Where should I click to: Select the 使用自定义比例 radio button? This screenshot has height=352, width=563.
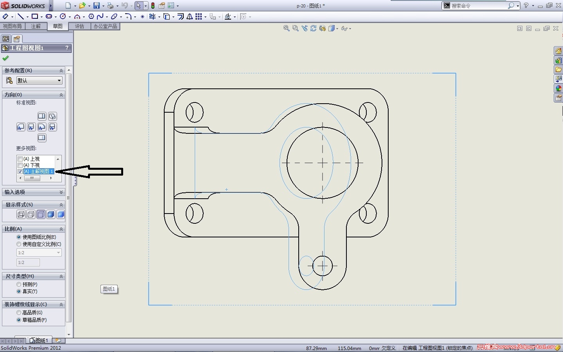pos(19,244)
